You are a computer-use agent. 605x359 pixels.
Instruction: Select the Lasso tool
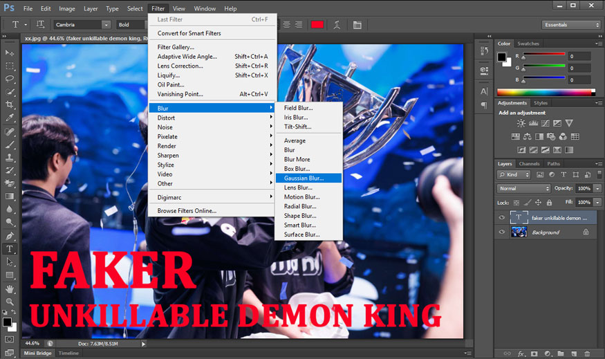(10, 79)
